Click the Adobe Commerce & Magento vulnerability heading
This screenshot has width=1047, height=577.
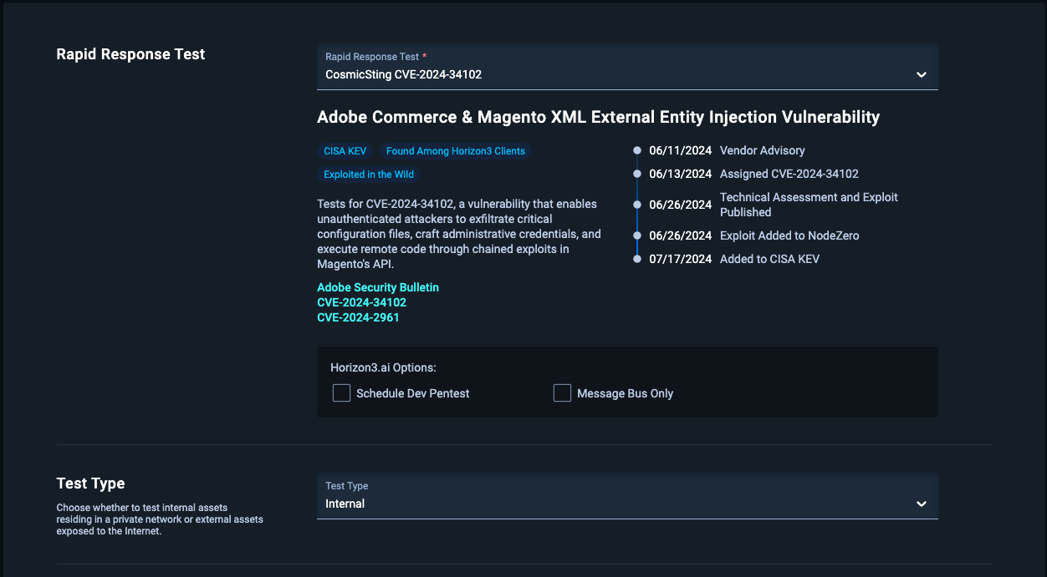pos(599,117)
